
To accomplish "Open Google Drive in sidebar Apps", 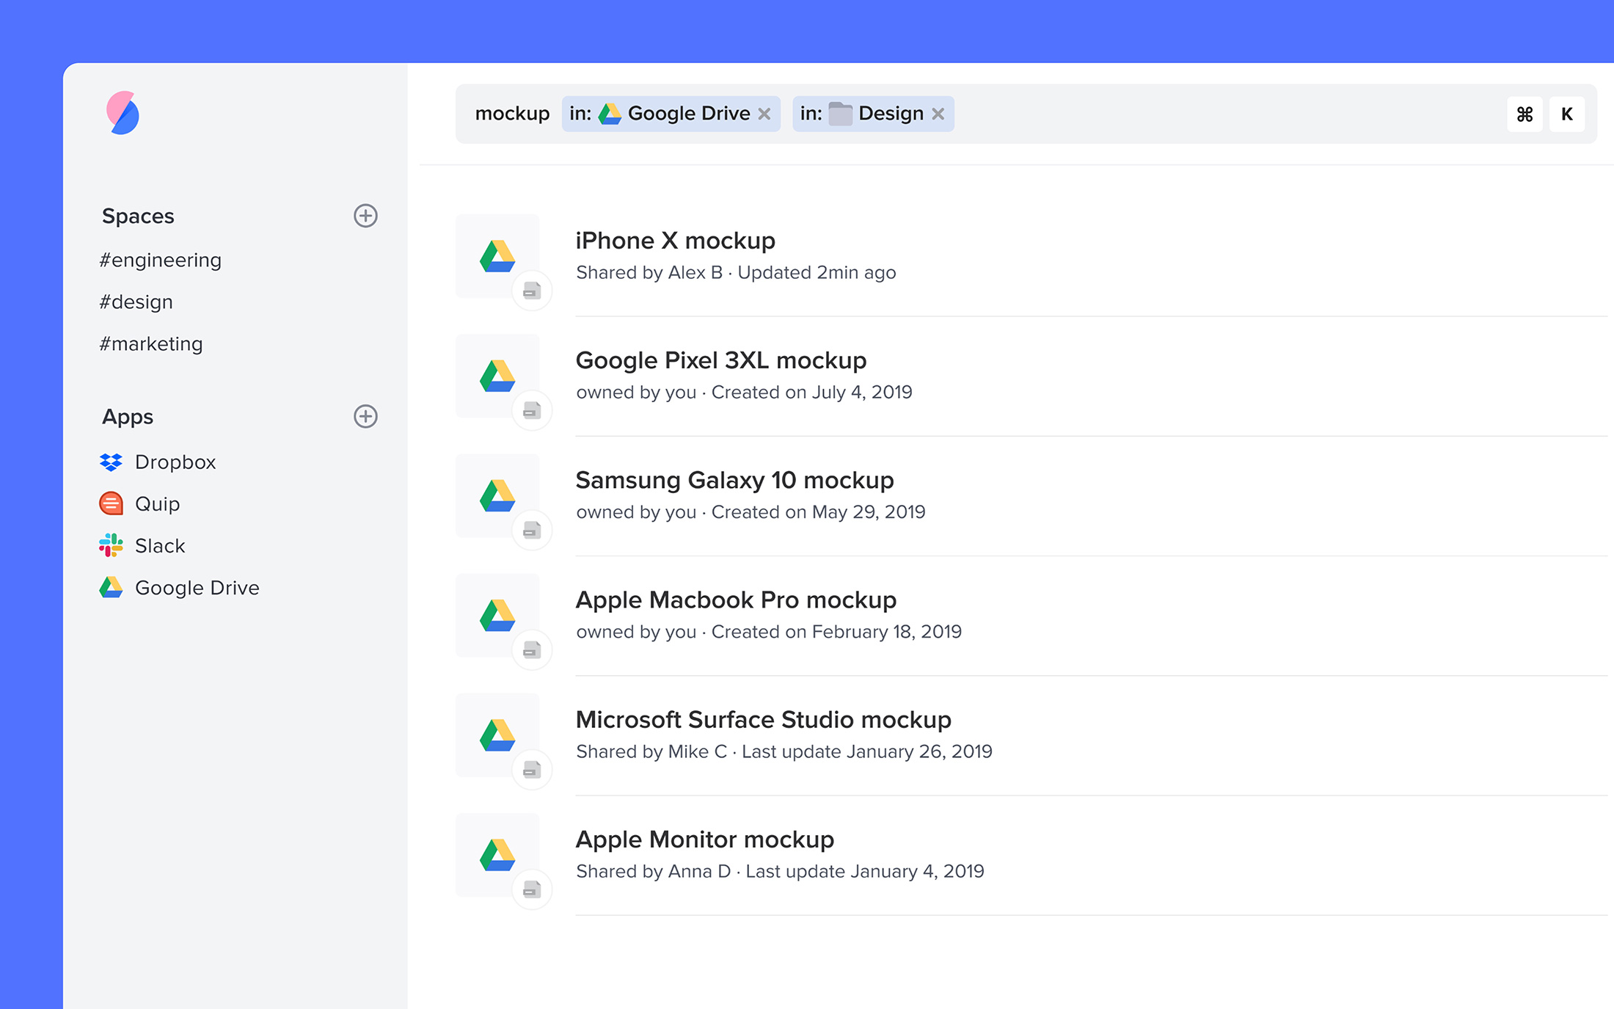I will click(x=197, y=588).
